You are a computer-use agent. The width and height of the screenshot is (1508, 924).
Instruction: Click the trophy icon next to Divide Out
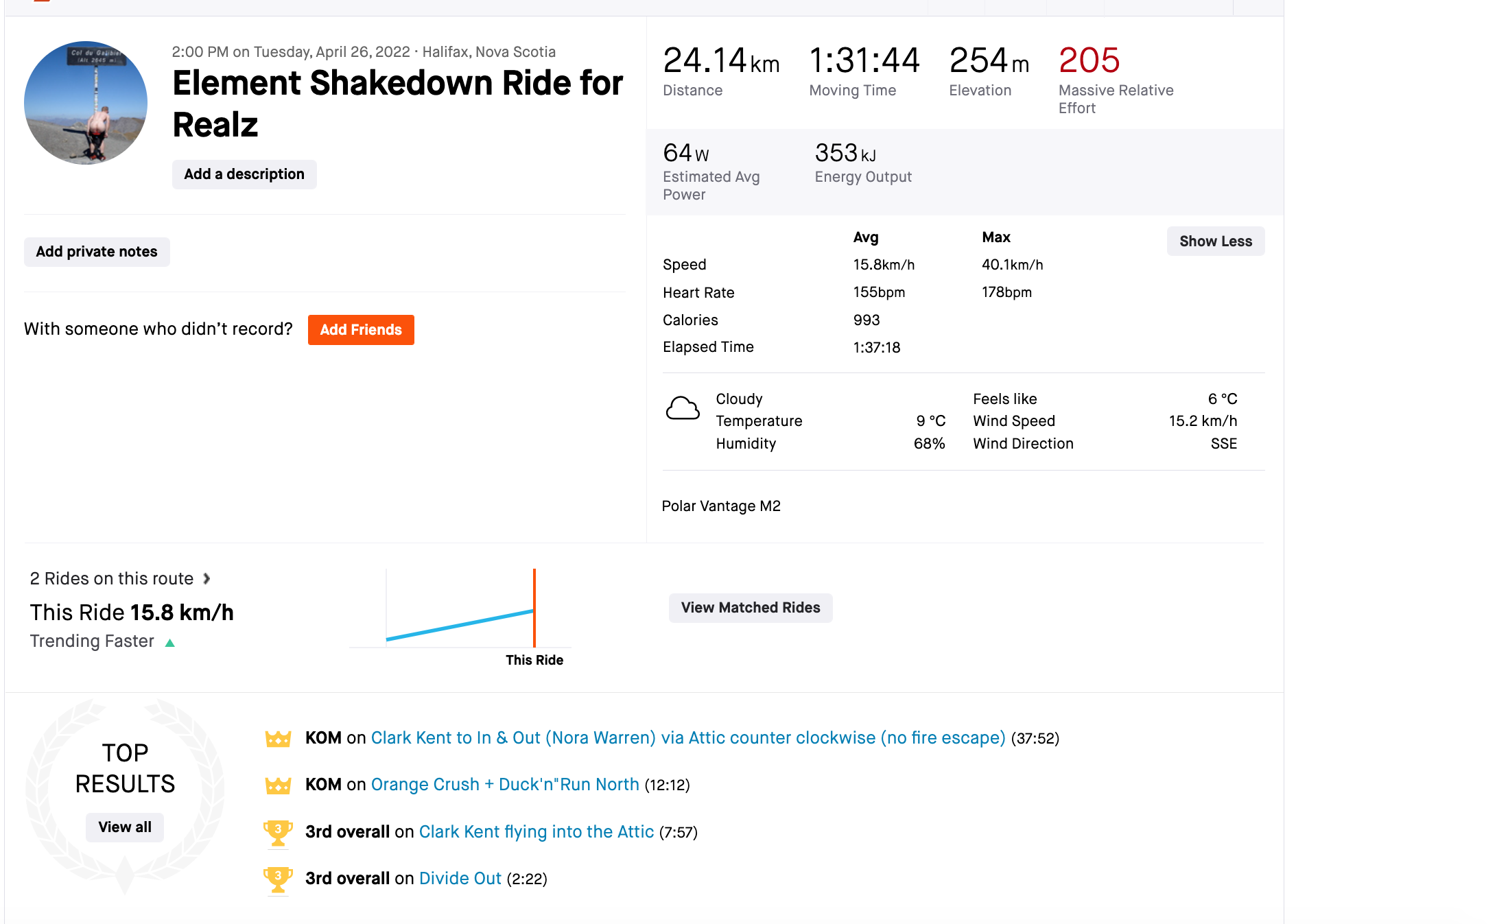coord(278,879)
